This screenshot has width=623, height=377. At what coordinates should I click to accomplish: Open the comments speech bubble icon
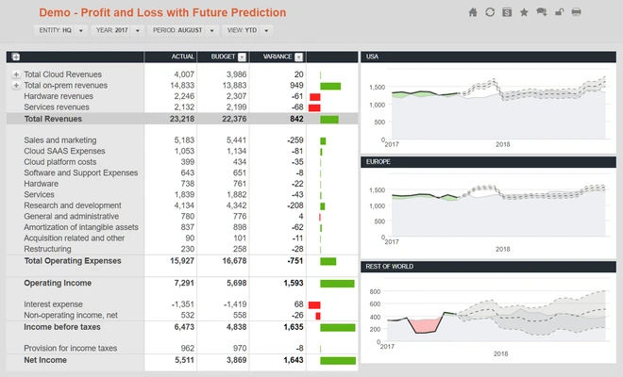[542, 12]
